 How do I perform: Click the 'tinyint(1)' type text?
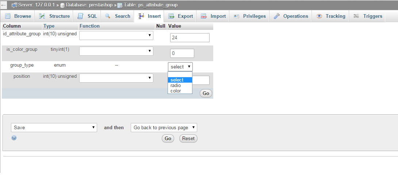60,50
